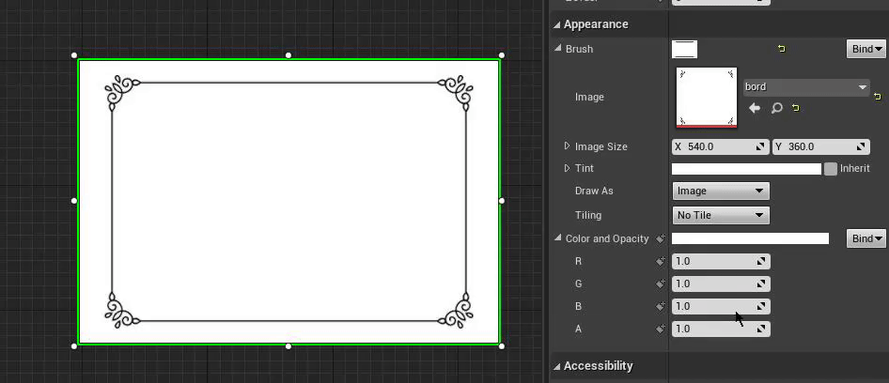Click the right-middle resize handle of widget
The image size is (889, 383).
[x=502, y=201]
